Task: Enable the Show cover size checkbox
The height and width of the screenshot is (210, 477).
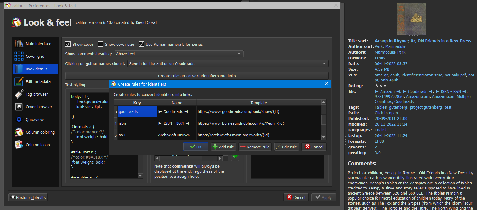Action: 100,44
